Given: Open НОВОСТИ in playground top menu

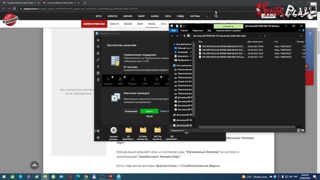Looking at the screenshot, I should pos(112,16).
